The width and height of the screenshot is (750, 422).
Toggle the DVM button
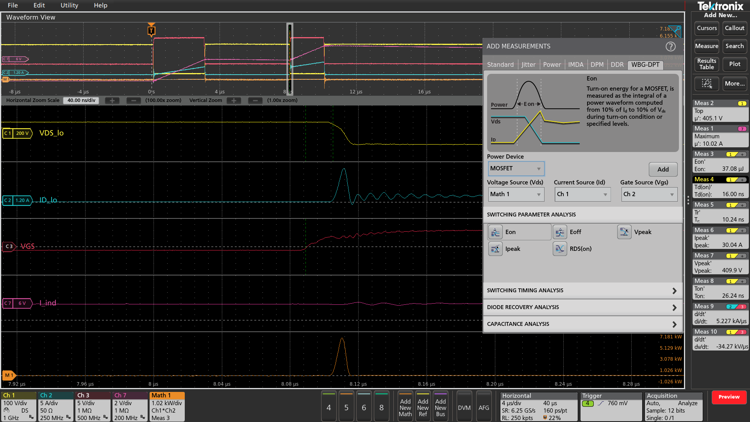pyautogui.click(x=464, y=407)
